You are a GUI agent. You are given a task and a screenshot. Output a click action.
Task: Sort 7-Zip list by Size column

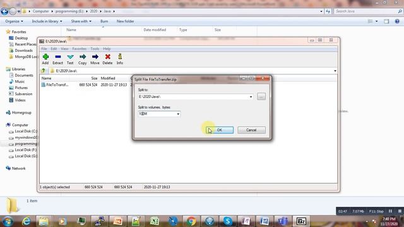click(94, 78)
